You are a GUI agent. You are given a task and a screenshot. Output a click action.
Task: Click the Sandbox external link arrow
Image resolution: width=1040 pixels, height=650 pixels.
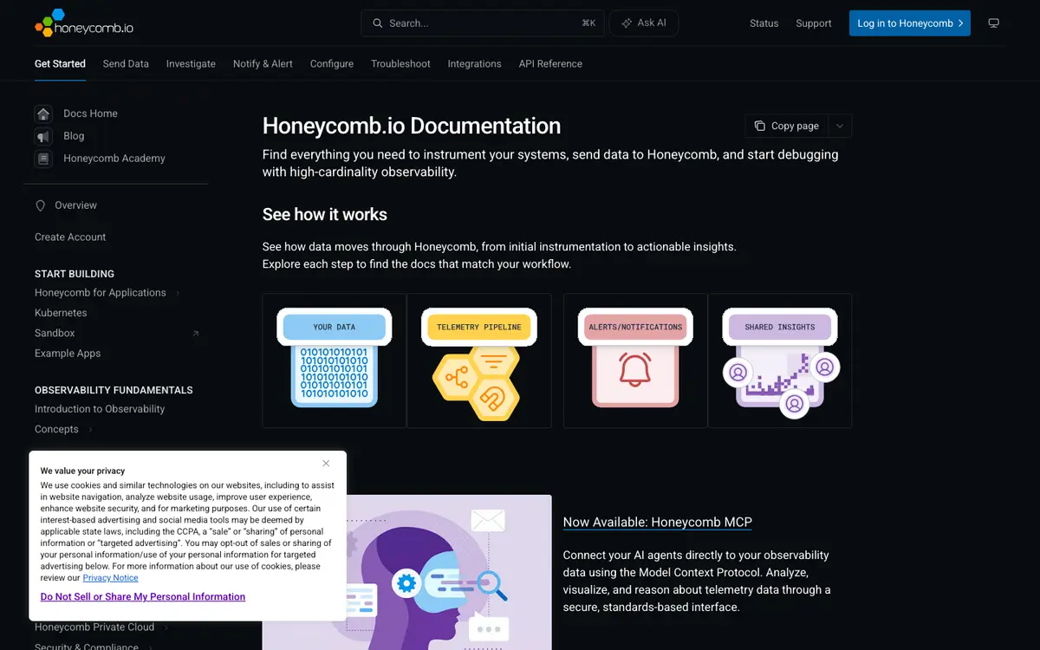195,334
